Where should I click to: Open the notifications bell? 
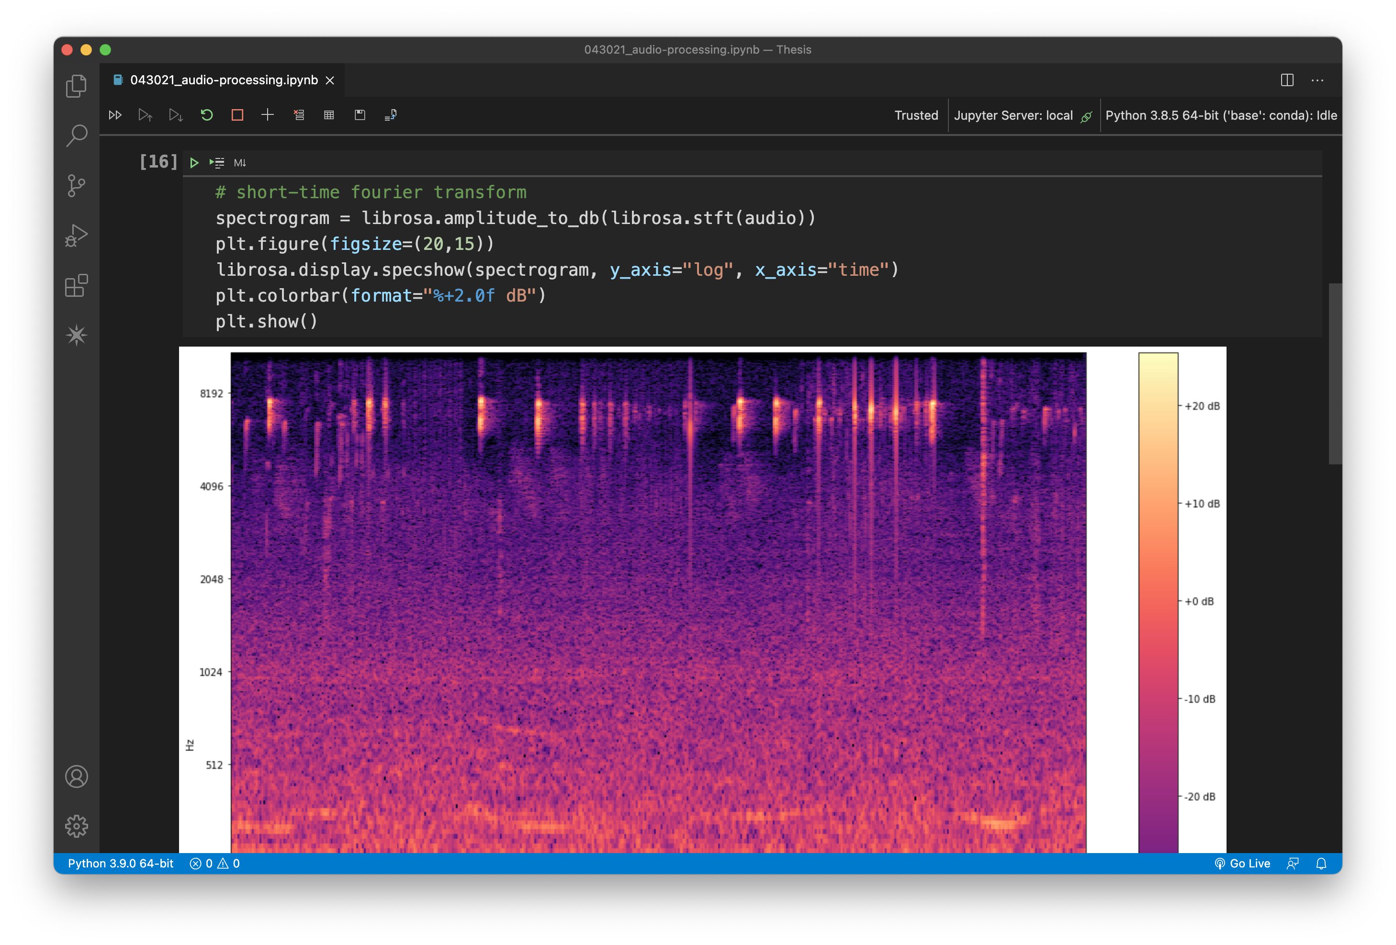click(x=1321, y=863)
